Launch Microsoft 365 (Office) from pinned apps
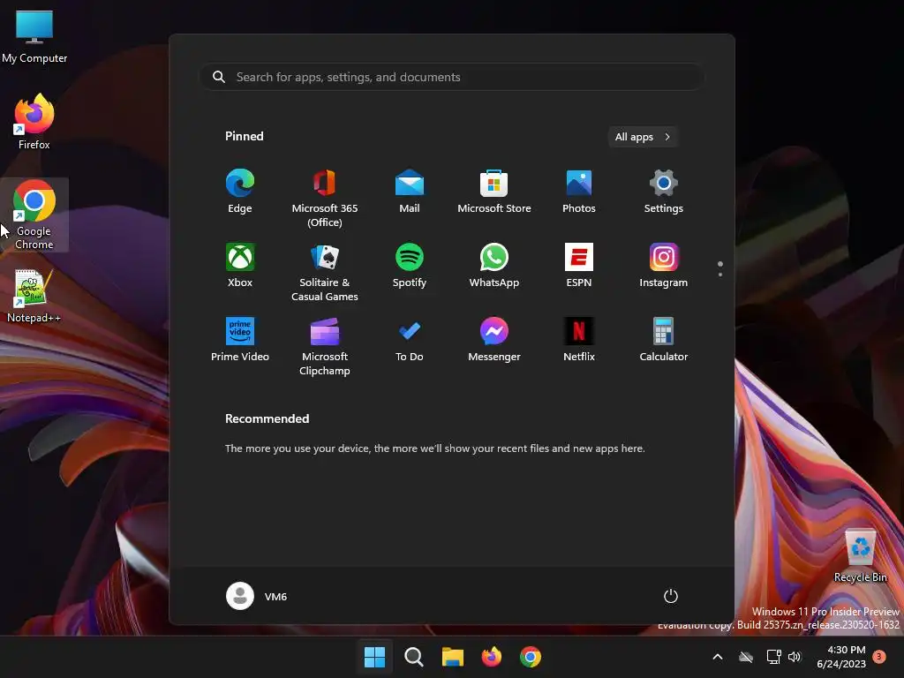 [325, 199]
